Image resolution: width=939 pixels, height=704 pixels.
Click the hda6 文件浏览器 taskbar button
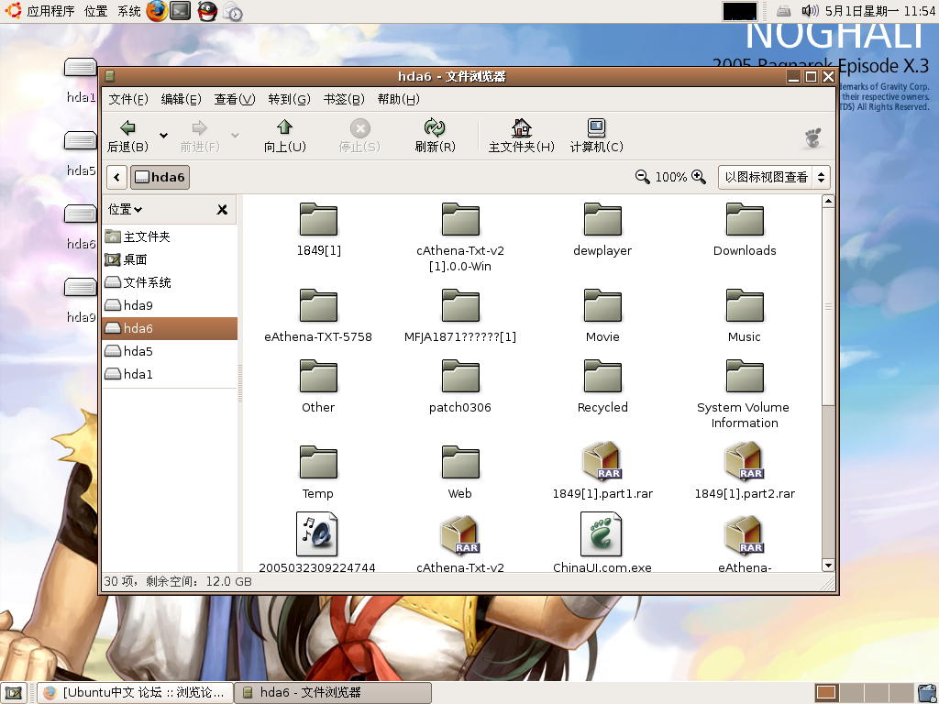click(333, 693)
